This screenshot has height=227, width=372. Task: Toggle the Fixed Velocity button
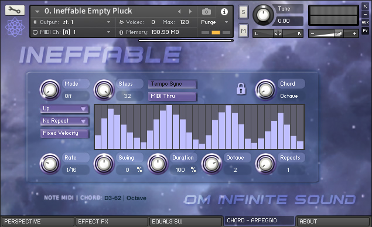64,133
